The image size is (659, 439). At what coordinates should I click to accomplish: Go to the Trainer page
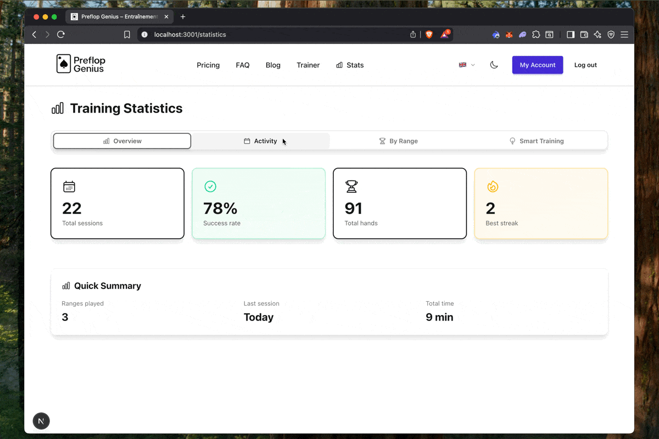click(x=308, y=65)
